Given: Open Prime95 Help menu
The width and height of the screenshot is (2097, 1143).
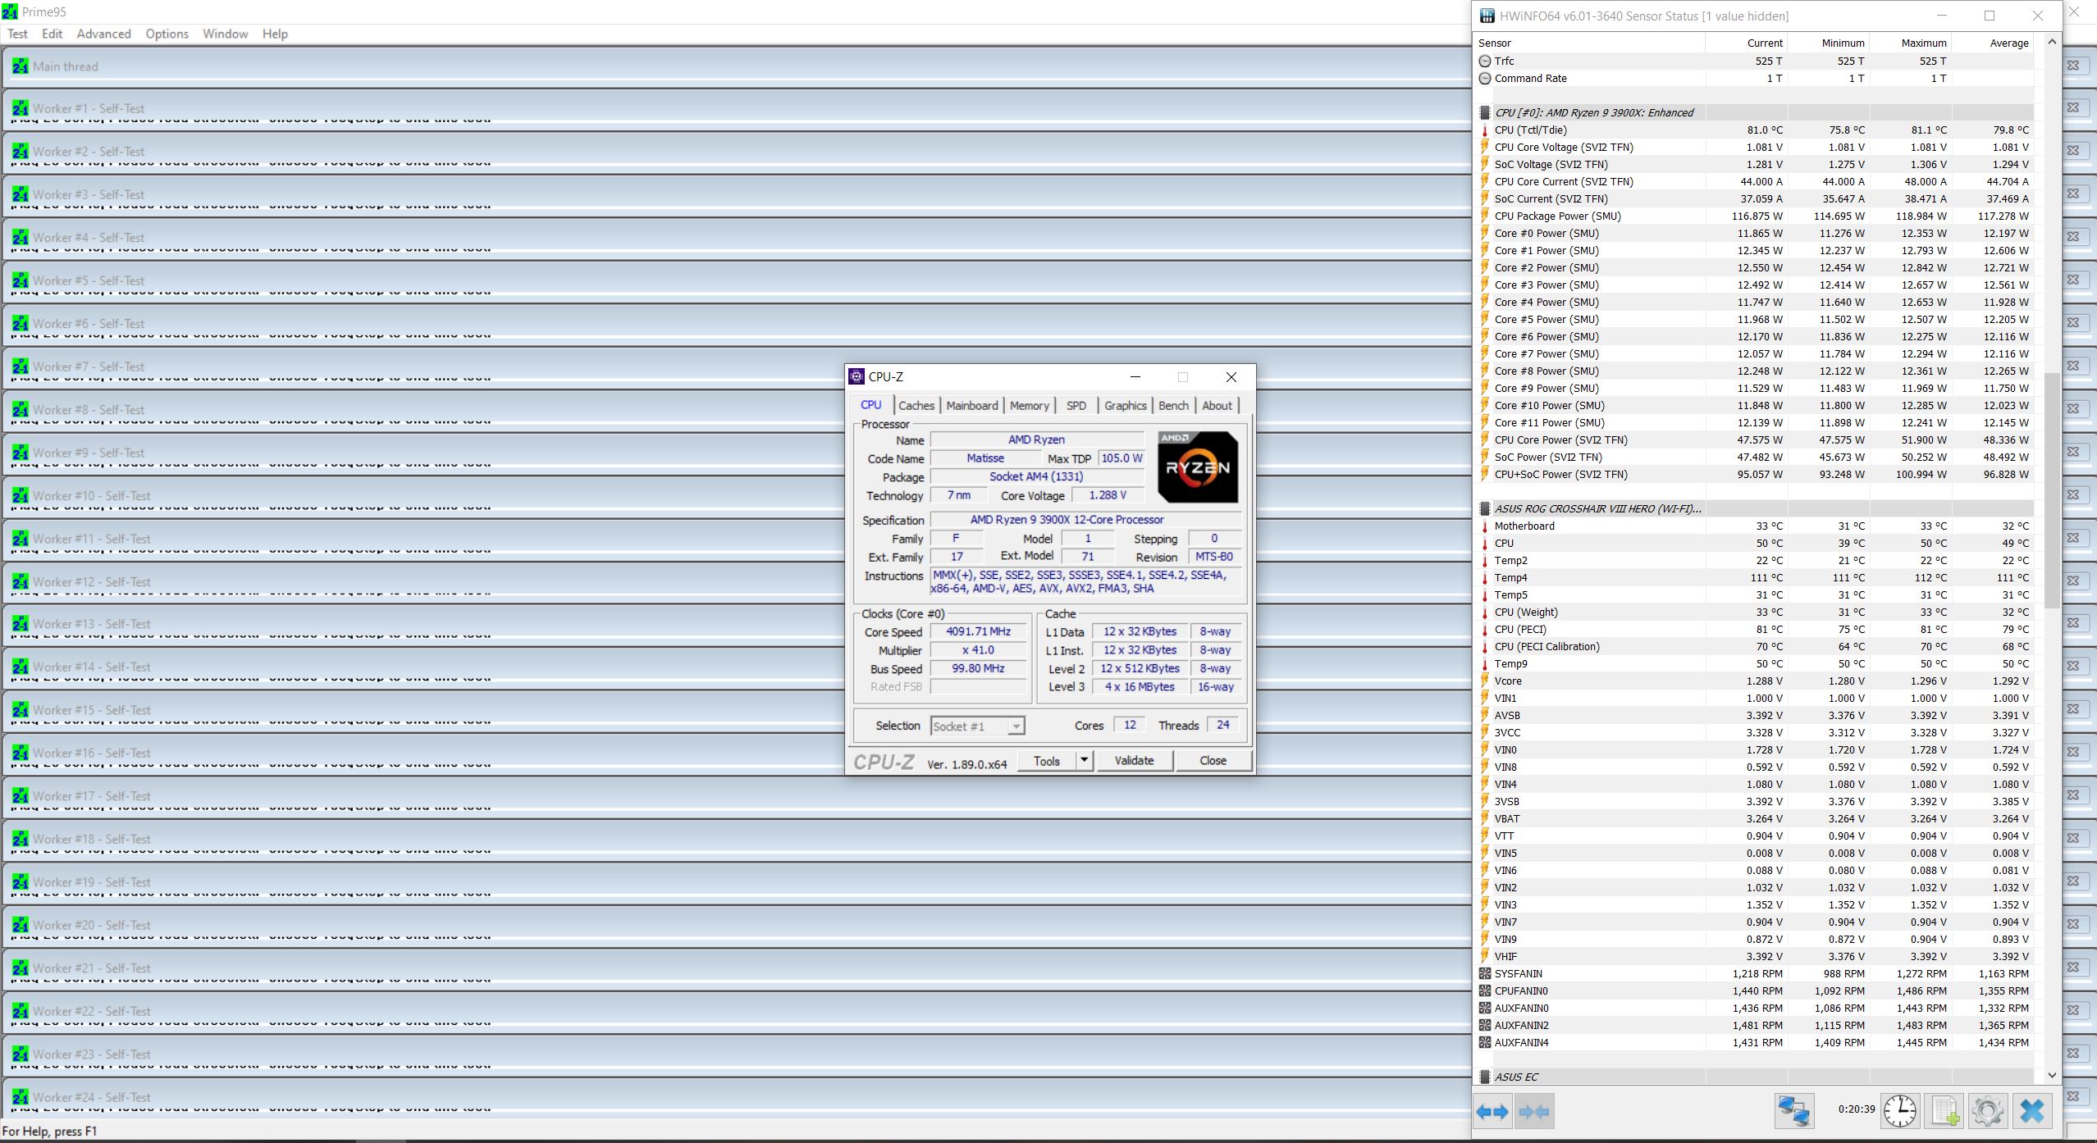Looking at the screenshot, I should click(x=275, y=34).
